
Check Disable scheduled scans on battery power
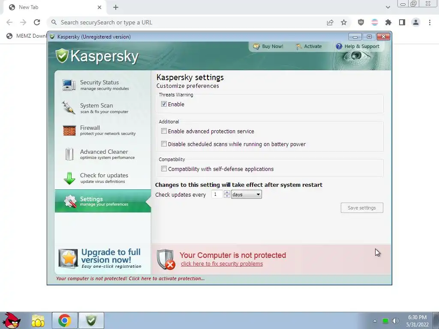coord(164,144)
